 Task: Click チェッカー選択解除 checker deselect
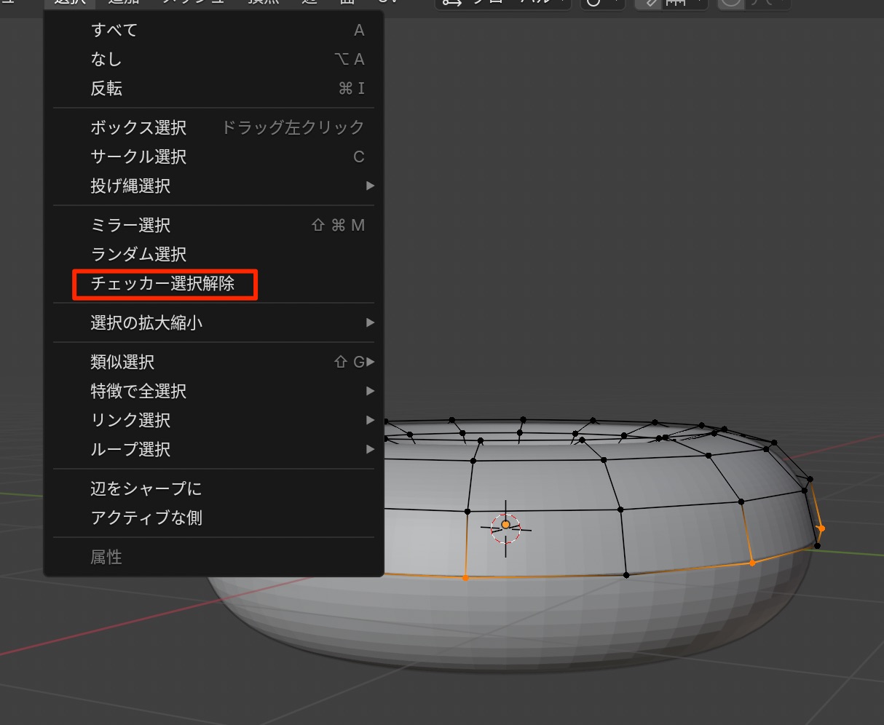(x=163, y=283)
